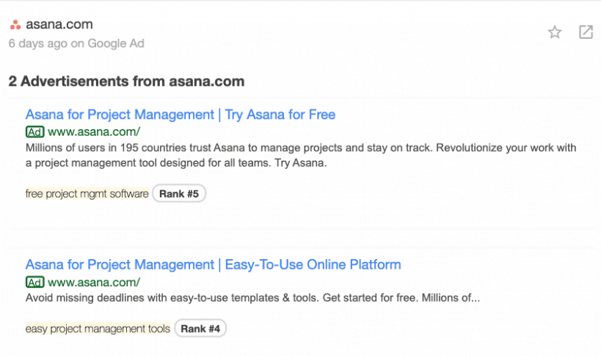Click the 'free project mgmt software' keyword
The width and height of the screenshot is (601, 356).
point(87,194)
